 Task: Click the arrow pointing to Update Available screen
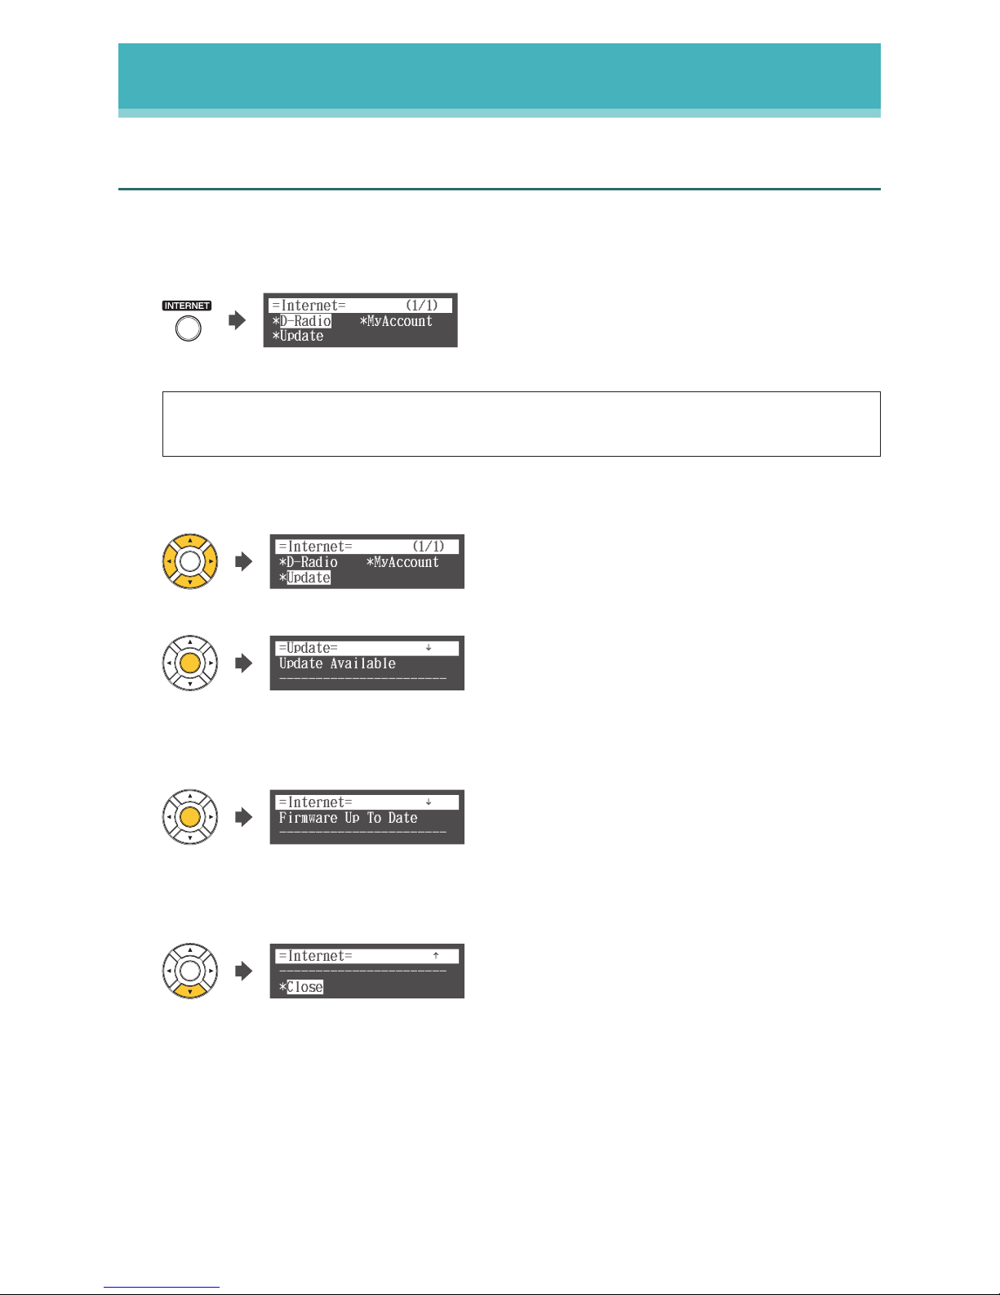pyautogui.click(x=243, y=663)
